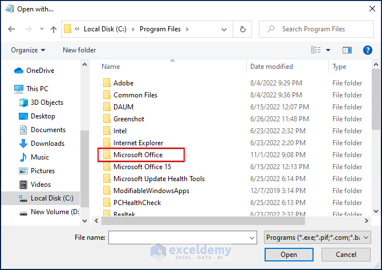Click the Open button
The image size is (382, 270).
pyautogui.click(x=289, y=255)
